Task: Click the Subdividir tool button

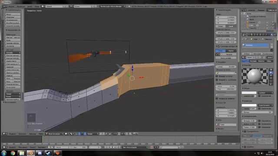Action: (13, 67)
